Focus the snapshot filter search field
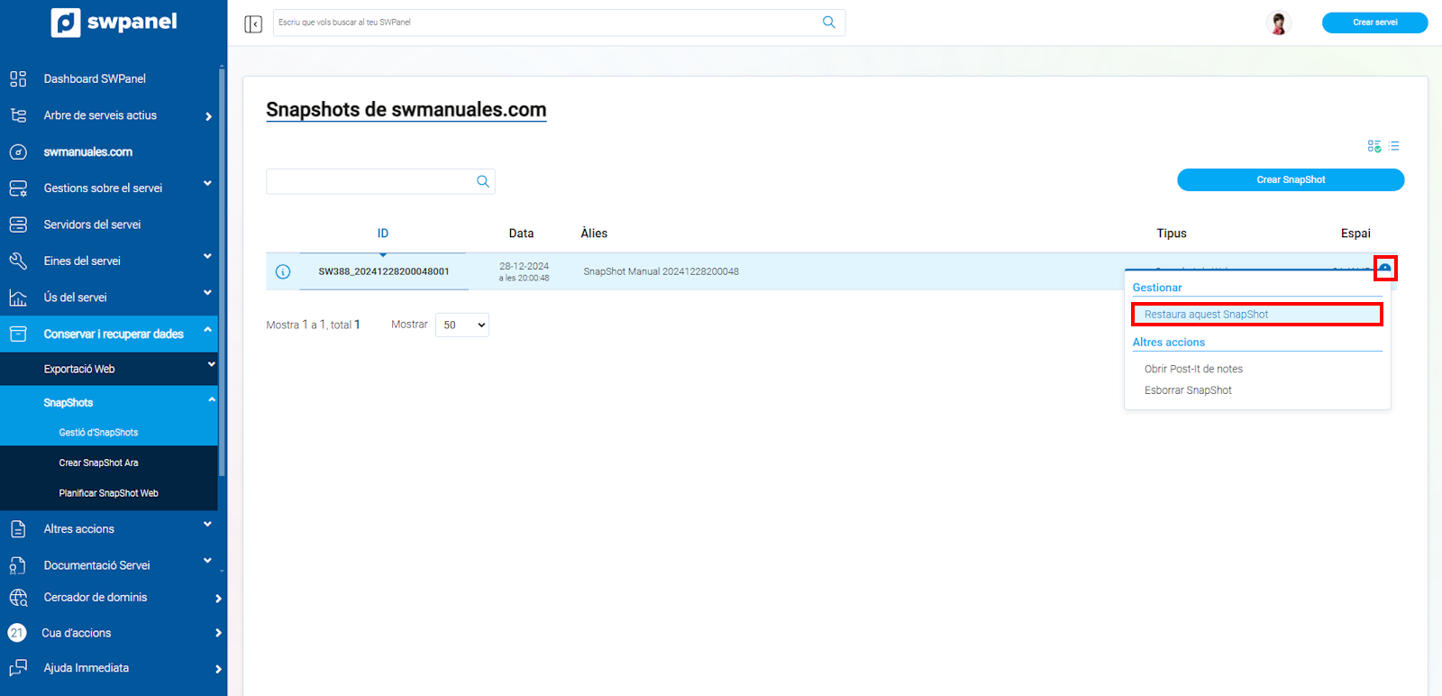Image resolution: width=1442 pixels, height=696 pixels. click(370, 181)
